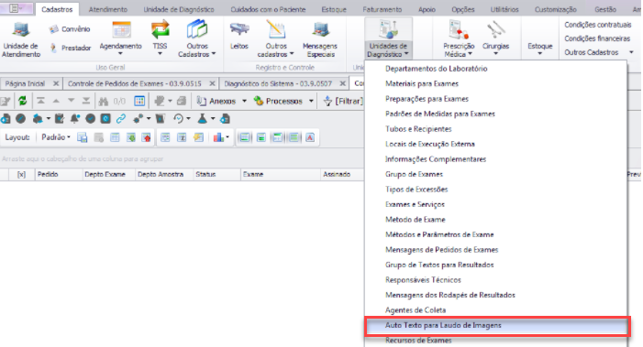This screenshot has height=347, width=643.
Task: Open Condições financeiras
Action: [x=597, y=38]
